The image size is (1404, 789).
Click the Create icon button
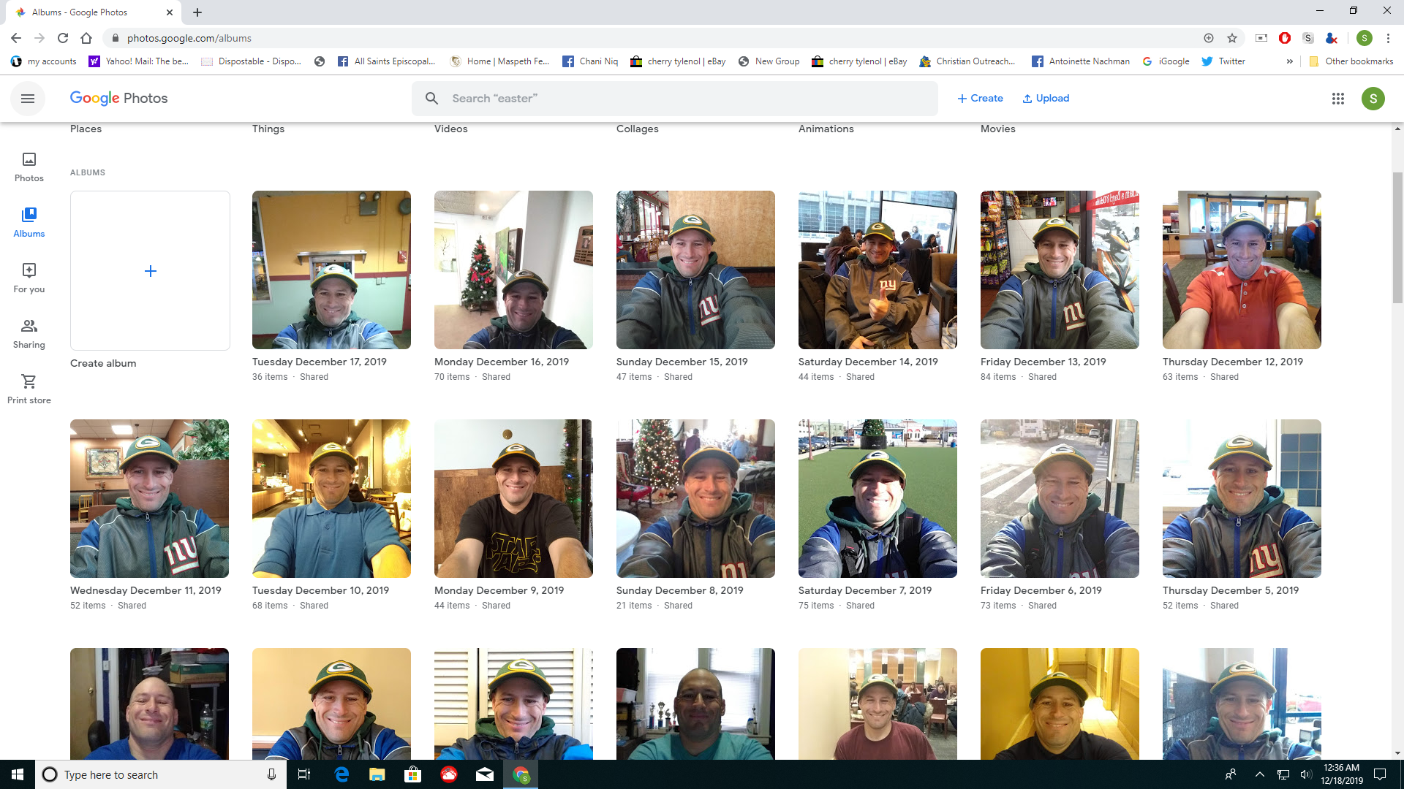pos(978,99)
